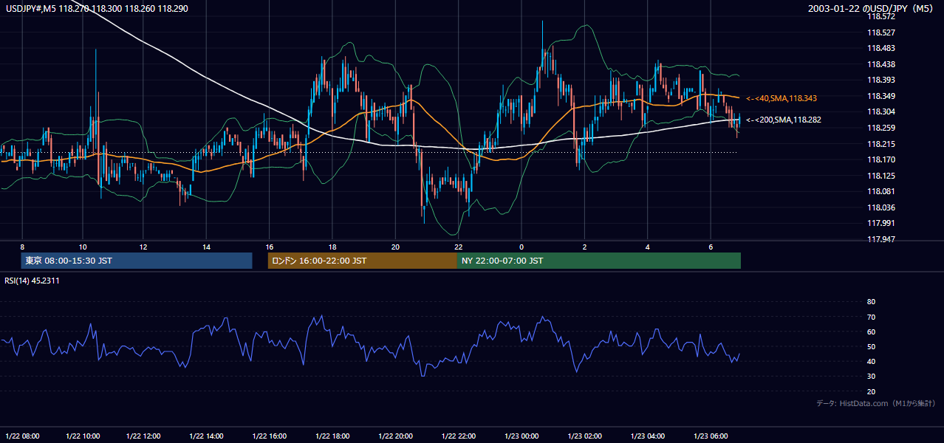Click the 200 SMA 118.282 white label
Image resolution: width=944 pixels, height=443 pixels.
[x=783, y=120]
